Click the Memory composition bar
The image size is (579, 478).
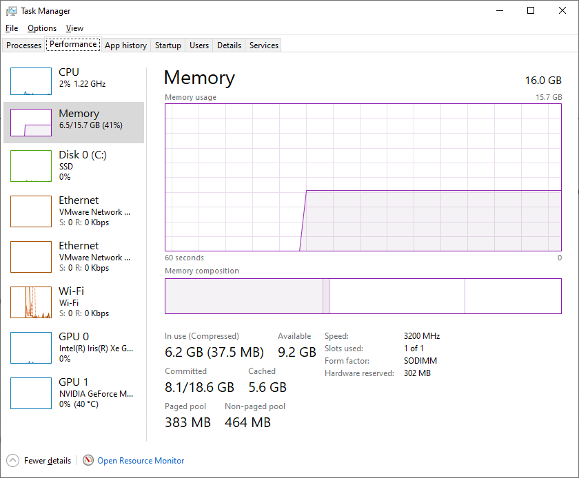tap(363, 296)
